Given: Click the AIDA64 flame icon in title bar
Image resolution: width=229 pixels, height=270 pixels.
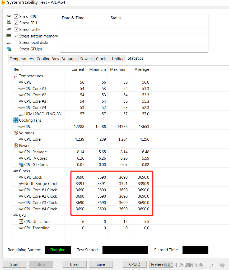Looking at the screenshot, I should [3, 2].
